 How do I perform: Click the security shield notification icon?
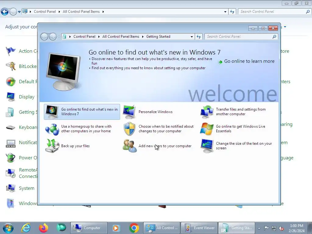coord(129,129)
